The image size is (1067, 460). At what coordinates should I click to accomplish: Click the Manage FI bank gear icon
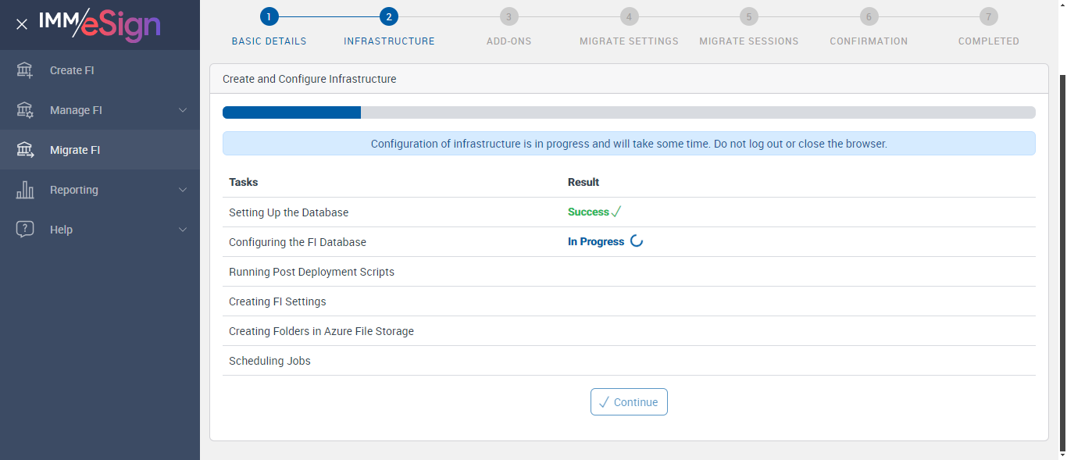(x=25, y=110)
